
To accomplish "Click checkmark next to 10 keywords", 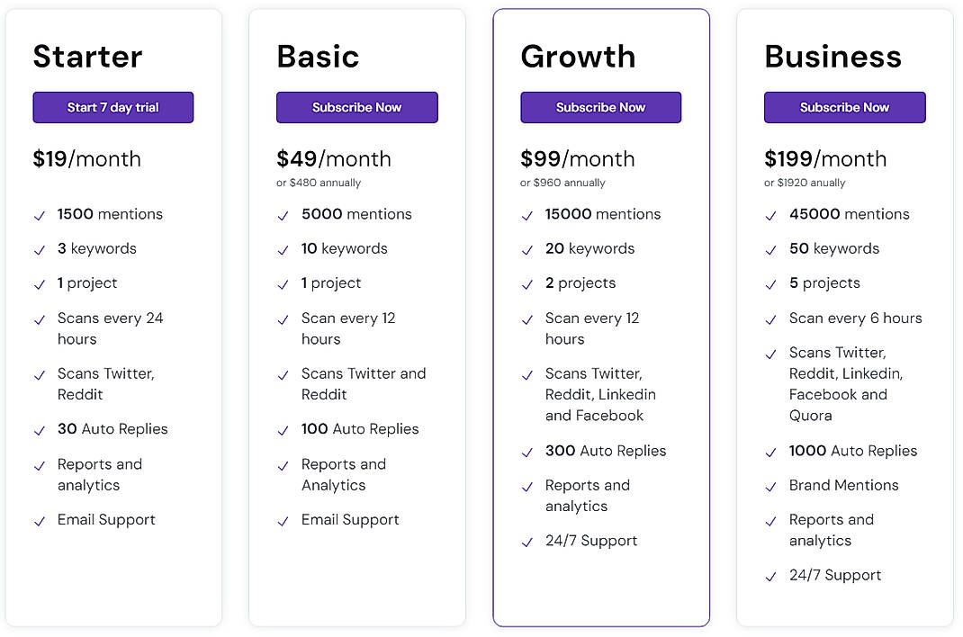I will coord(283,250).
